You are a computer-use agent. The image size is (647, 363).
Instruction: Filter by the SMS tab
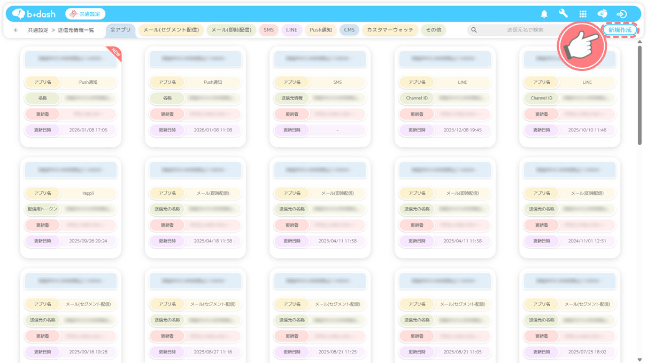click(x=268, y=30)
